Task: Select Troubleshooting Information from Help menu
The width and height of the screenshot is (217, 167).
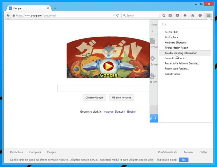Action: click(x=181, y=53)
